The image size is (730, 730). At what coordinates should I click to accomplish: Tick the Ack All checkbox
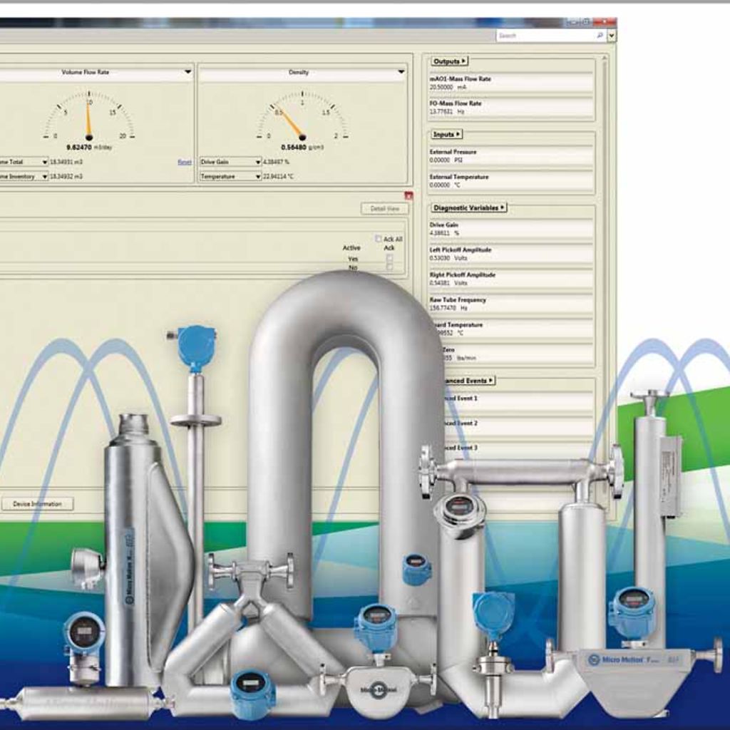pyautogui.click(x=379, y=239)
